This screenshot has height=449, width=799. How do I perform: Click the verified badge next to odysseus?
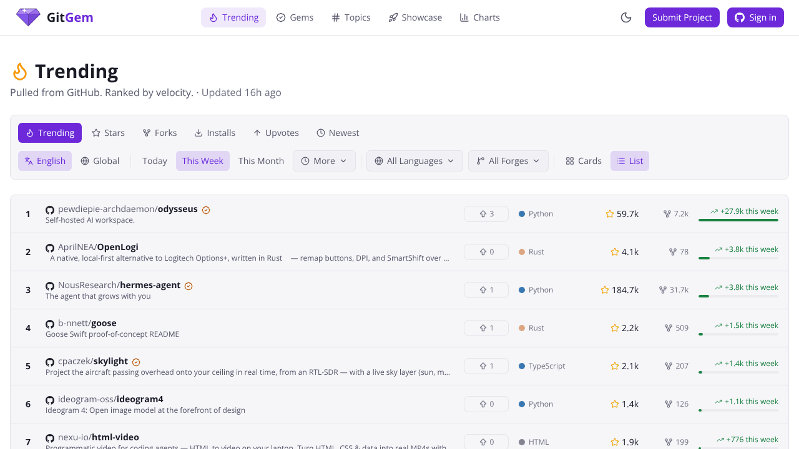206,210
